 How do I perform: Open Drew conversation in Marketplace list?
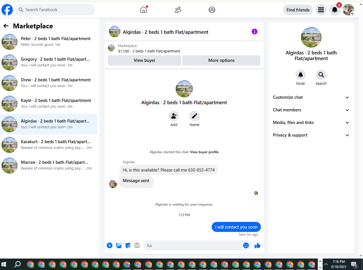point(49,83)
